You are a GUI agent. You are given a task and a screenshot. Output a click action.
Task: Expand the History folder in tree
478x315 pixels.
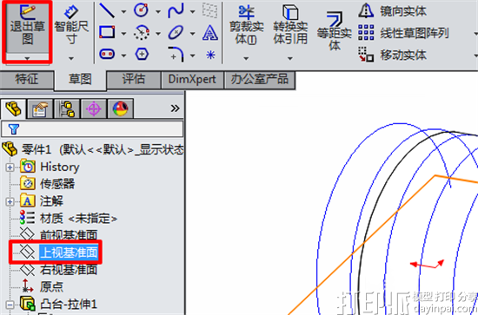[10, 167]
